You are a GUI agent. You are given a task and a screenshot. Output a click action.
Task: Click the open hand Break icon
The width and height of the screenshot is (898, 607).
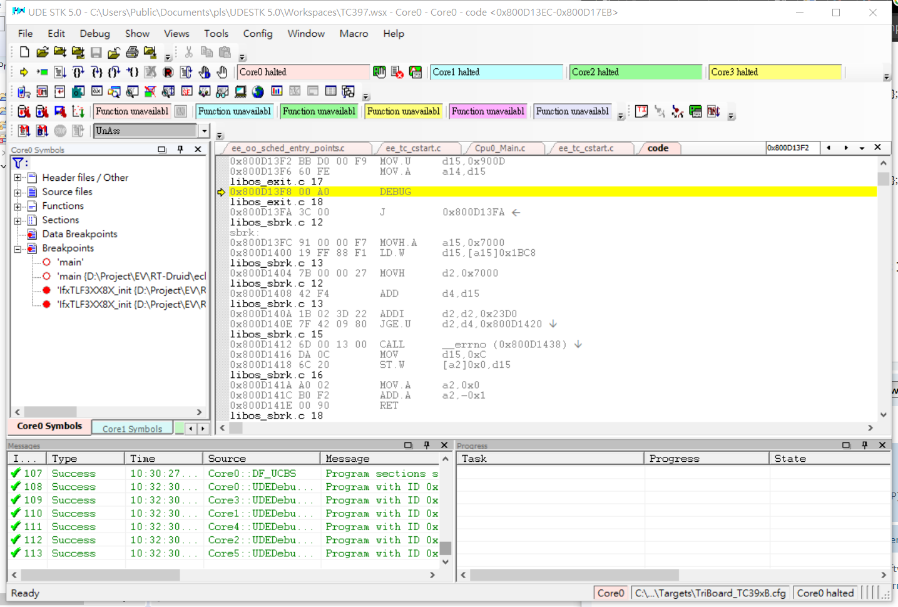[x=222, y=73]
